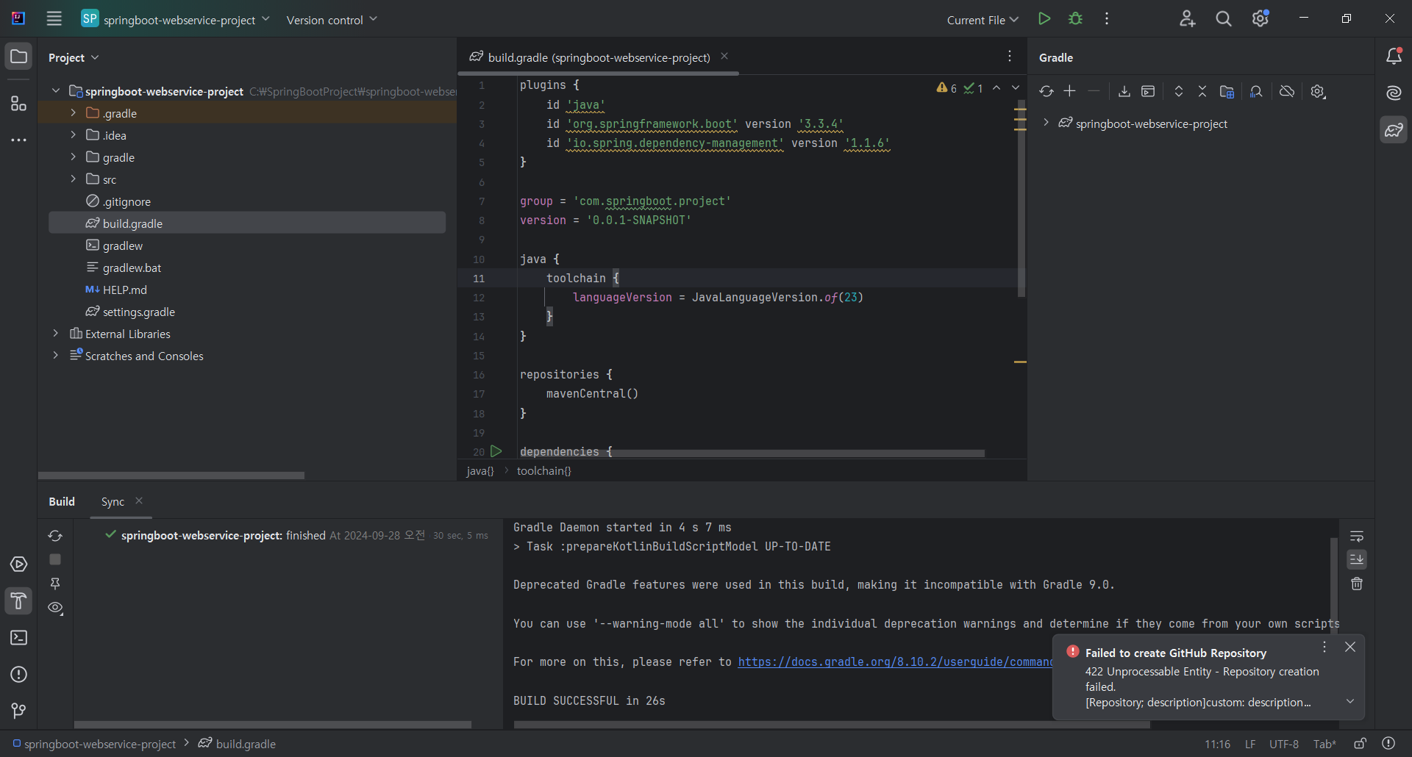This screenshot has width=1412, height=757.
Task: Toggle Gradle dependency selection
Action: tap(1227, 91)
